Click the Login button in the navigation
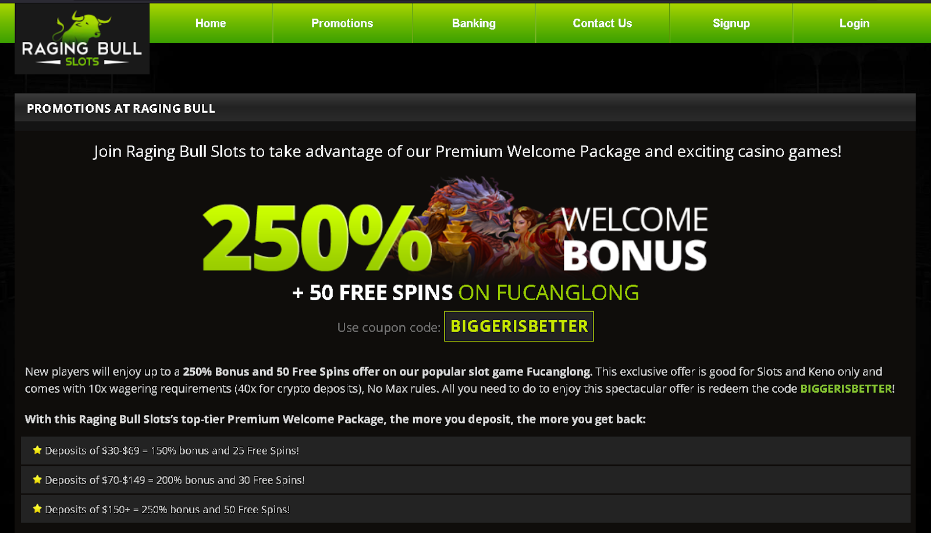The image size is (931, 533). pos(854,23)
